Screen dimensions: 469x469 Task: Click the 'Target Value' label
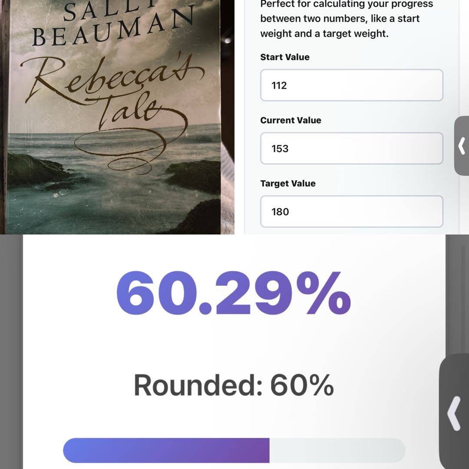288,183
